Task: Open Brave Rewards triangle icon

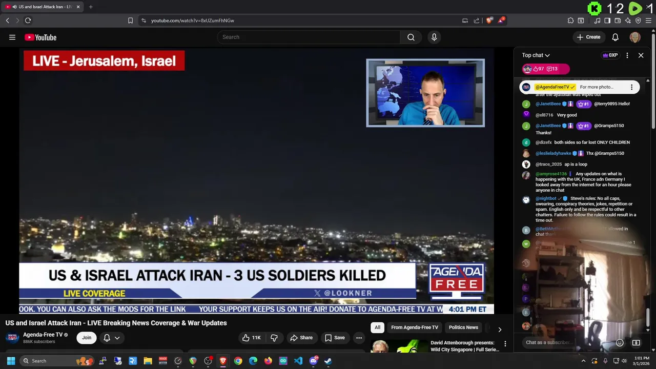Action: point(501,20)
